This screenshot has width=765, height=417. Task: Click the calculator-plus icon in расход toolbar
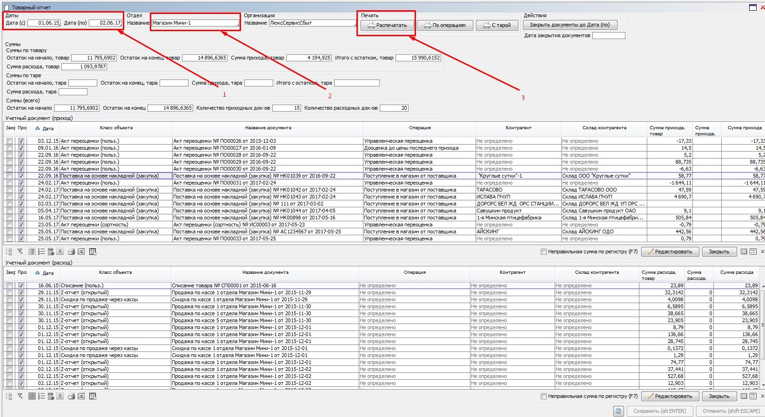pyautogui.click(x=51, y=396)
